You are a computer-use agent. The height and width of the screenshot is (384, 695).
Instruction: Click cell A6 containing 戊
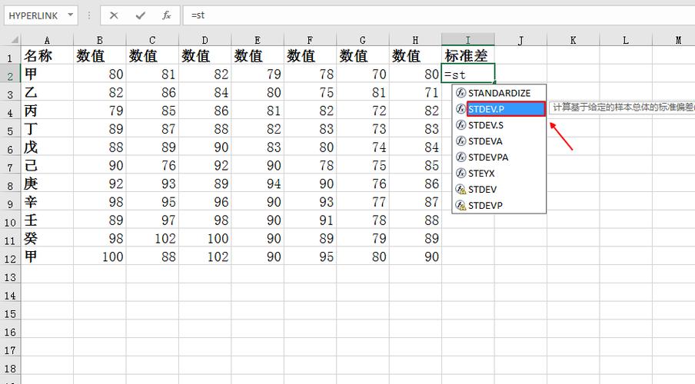tap(47, 147)
